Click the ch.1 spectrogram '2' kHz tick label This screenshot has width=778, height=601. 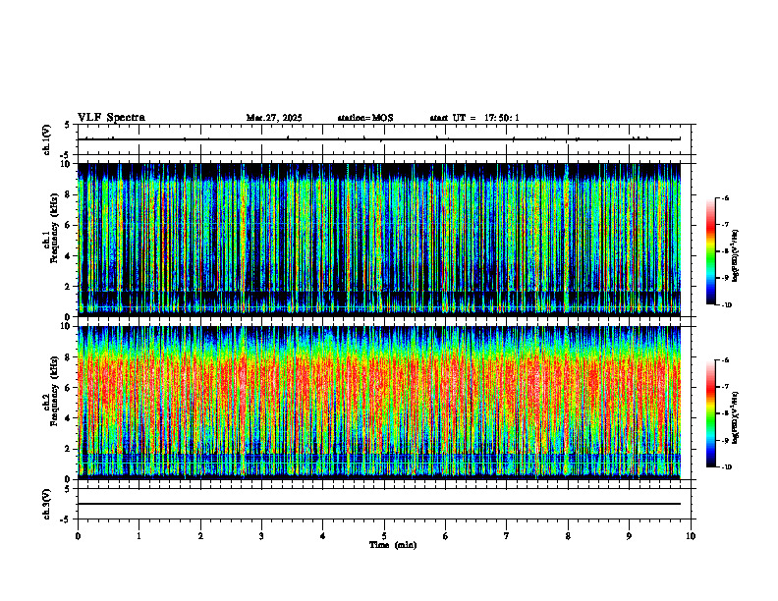[x=69, y=287]
